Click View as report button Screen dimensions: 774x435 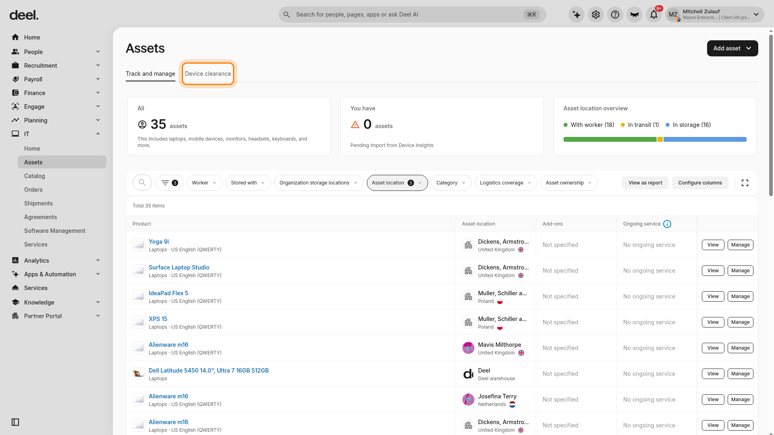645,183
